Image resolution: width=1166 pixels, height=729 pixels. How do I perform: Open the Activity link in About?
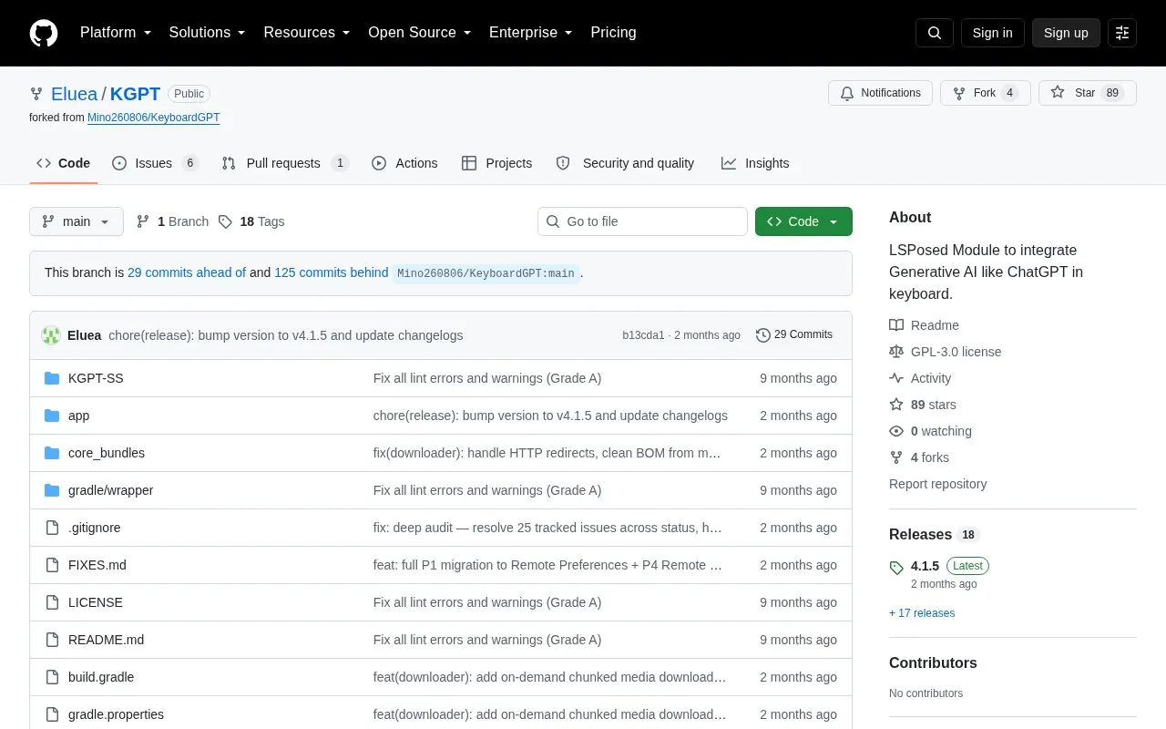920,378
